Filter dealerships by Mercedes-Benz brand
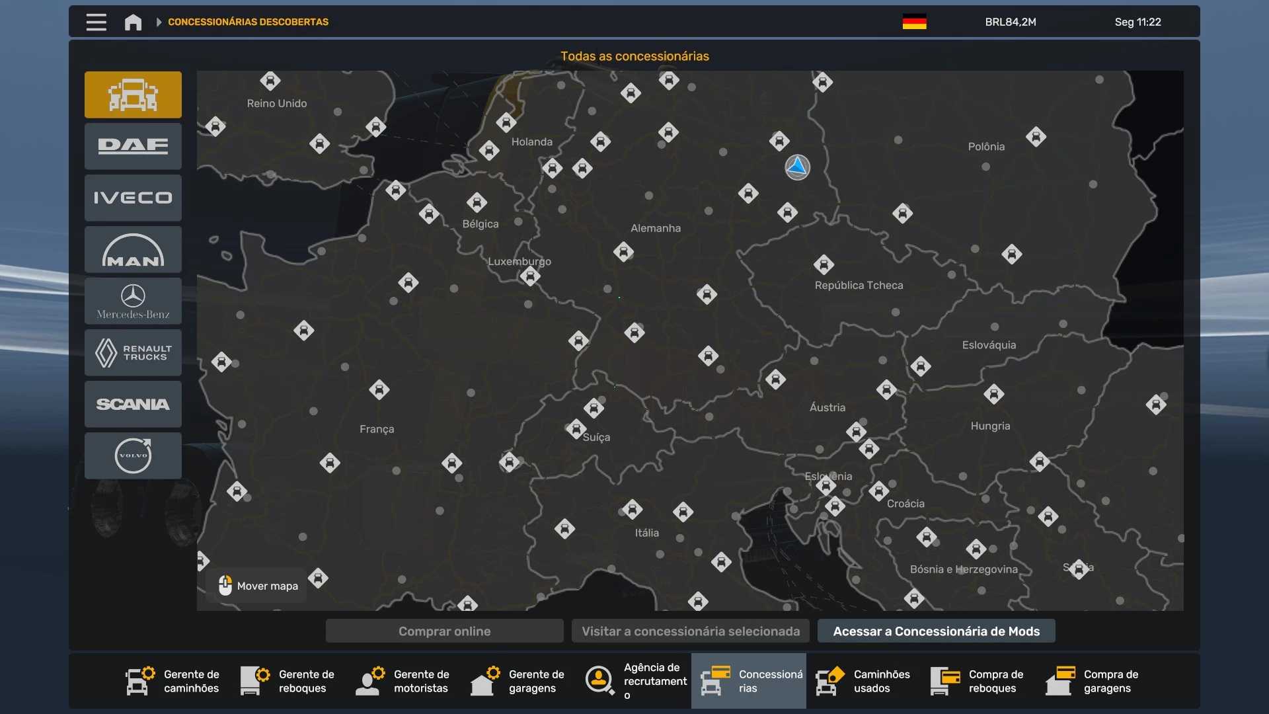This screenshot has height=714, width=1269. tap(133, 301)
